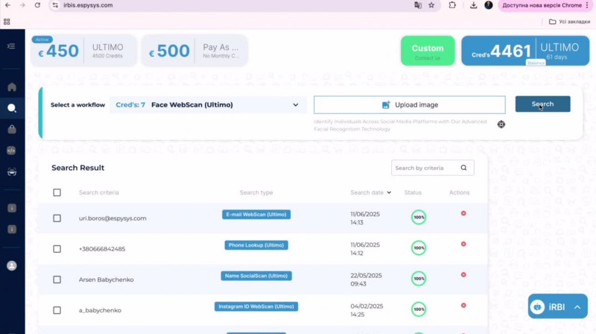View site information icon in address bar
This screenshot has width=596, height=334.
(55, 6)
